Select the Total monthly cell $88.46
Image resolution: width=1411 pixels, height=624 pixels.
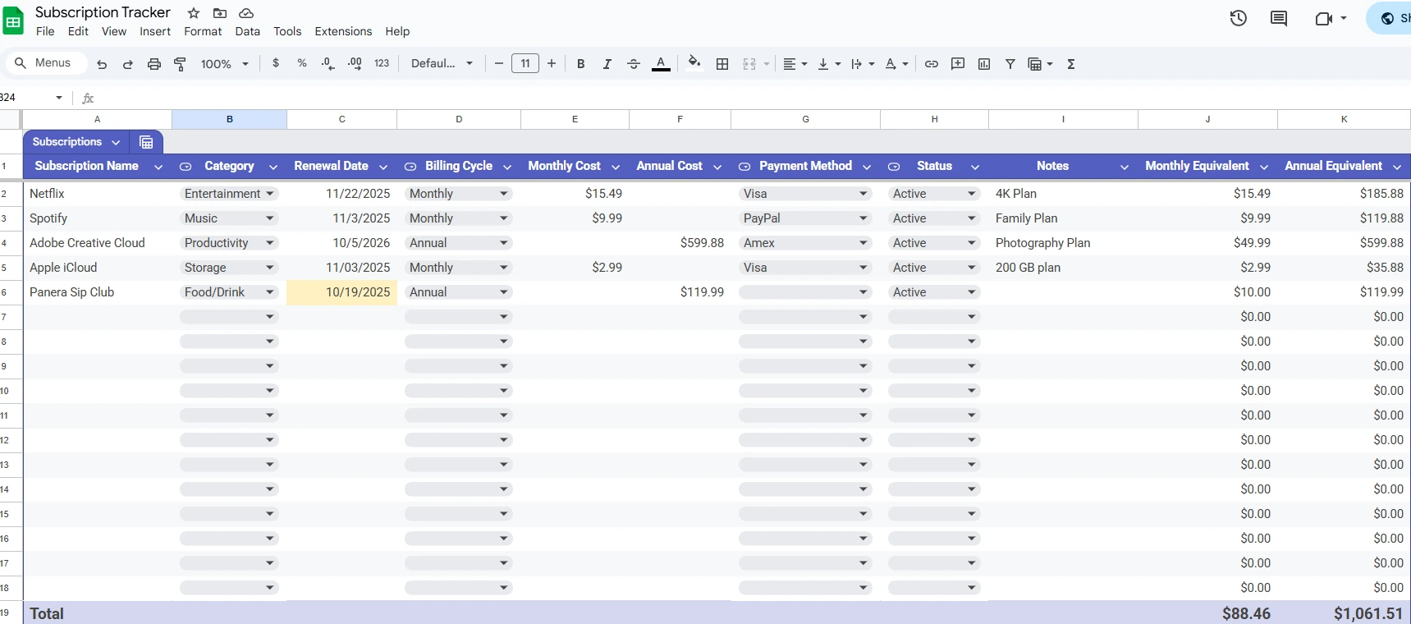pyautogui.click(x=1207, y=613)
